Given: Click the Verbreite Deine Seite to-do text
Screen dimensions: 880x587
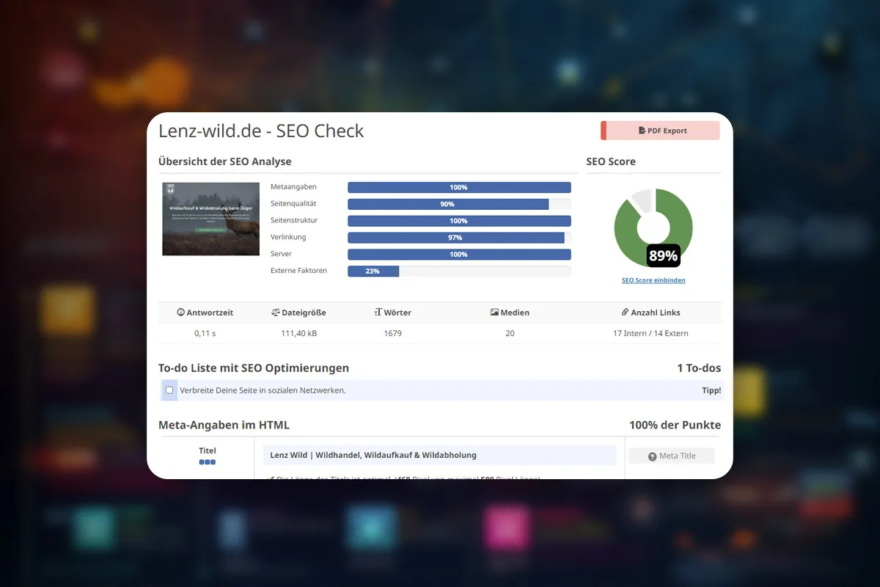Looking at the screenshot, I should pyautogui.click(x=263, y=390).
